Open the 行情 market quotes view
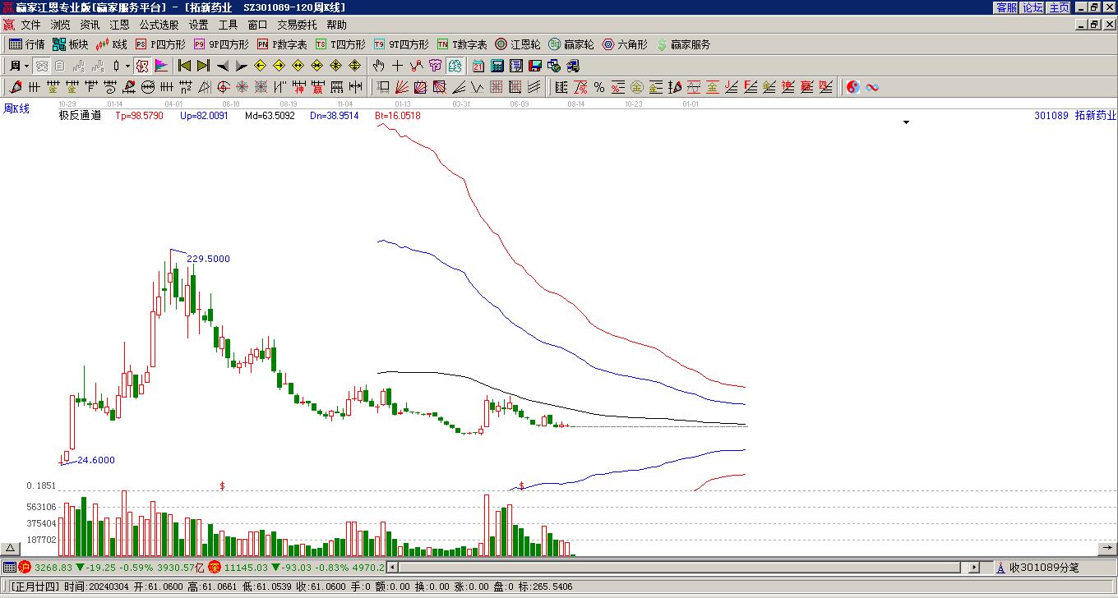Image resolution: width=1118 pixels, height=598 pixels. click(27, 44)
